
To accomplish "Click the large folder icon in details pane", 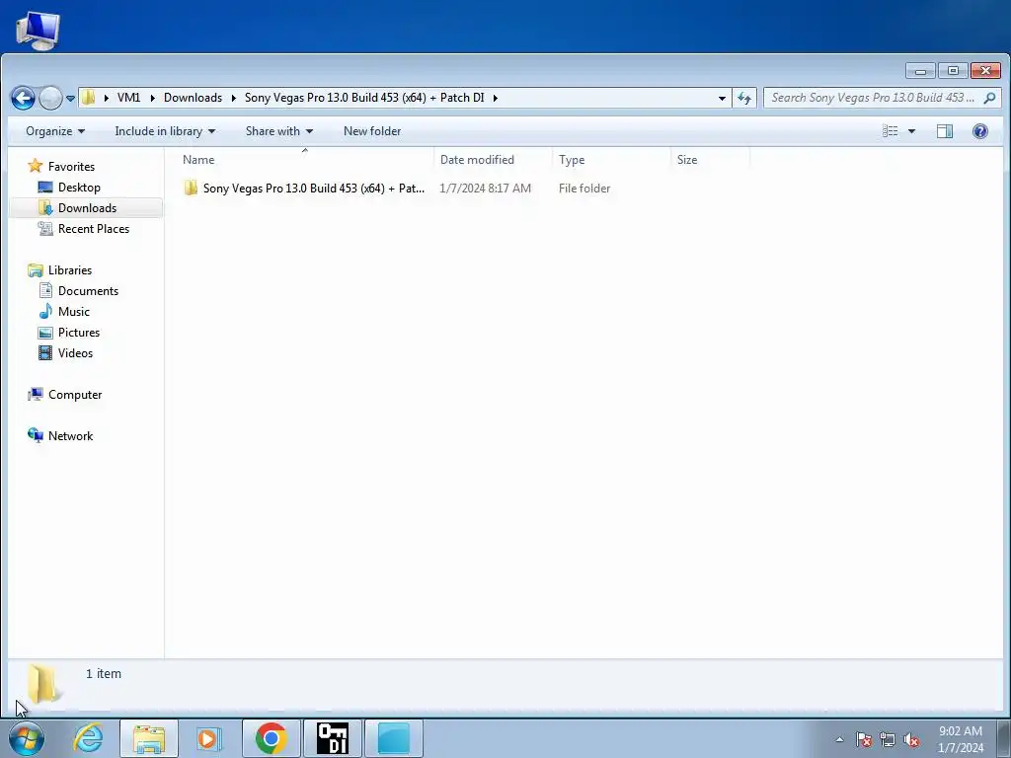I will click(43, 685).
